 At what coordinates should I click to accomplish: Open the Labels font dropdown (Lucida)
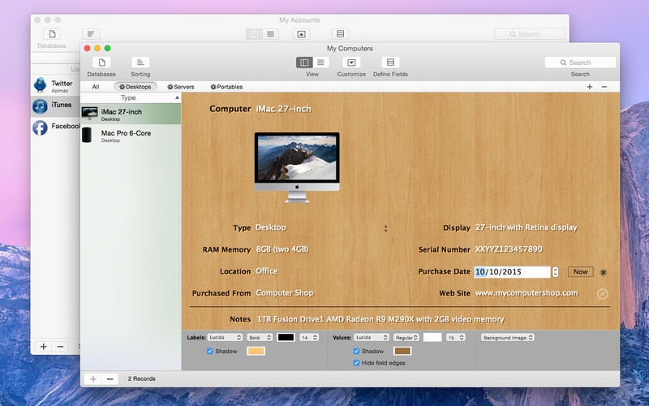[x=226, y=337]
